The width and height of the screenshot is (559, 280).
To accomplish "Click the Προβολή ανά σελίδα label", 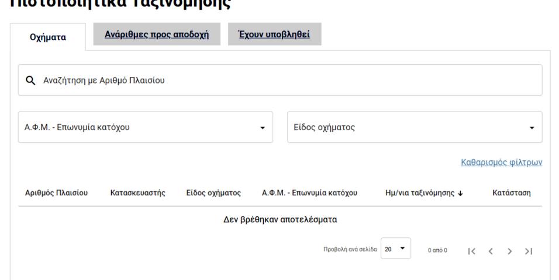I will point(350,250).
